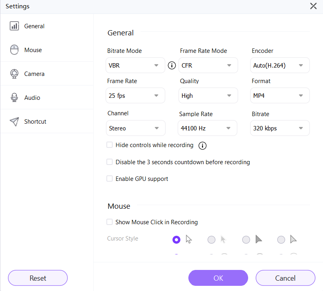
Task: Open the Format MP4 dropdown
Action: [280, 96]
